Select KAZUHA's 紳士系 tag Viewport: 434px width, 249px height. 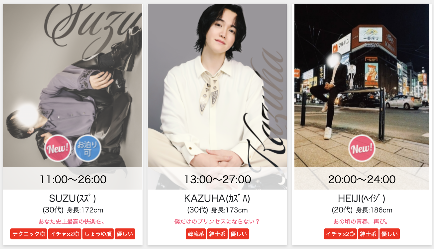(217, 234)
